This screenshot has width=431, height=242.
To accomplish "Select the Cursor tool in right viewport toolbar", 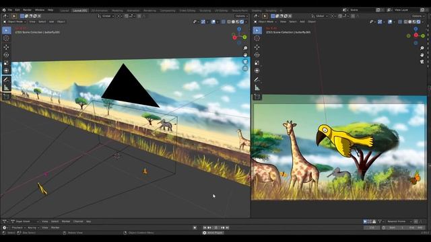I will coord(257,38).
